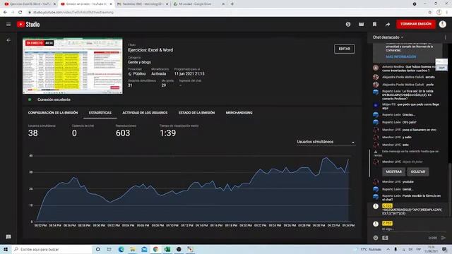Click the Editar button
The width and height of the screenshot is (452, 254).
(344, 49)
